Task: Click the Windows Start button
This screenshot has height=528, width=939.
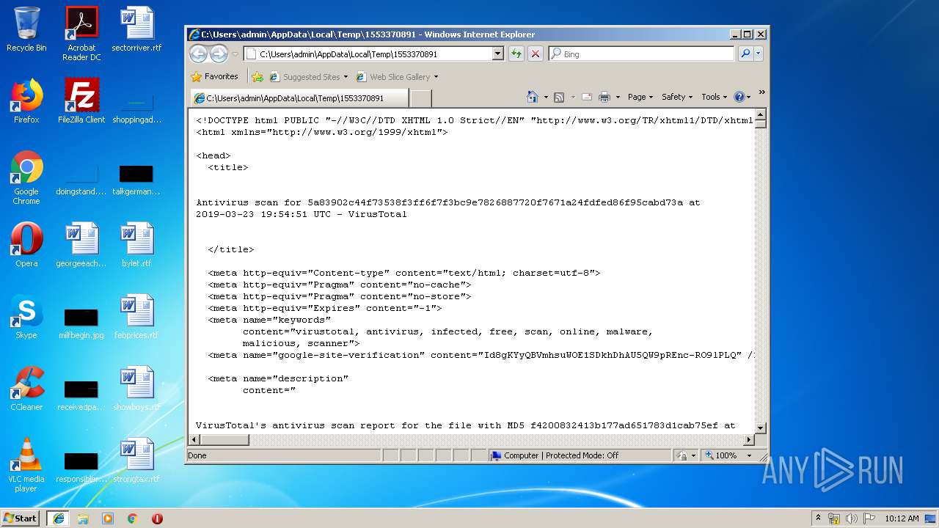Action: tap(20, 518)
